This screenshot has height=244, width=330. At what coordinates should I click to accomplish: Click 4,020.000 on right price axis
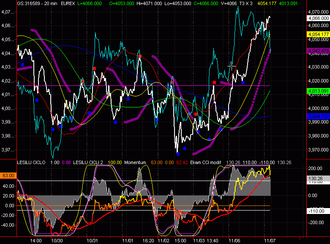coord(319,81)
